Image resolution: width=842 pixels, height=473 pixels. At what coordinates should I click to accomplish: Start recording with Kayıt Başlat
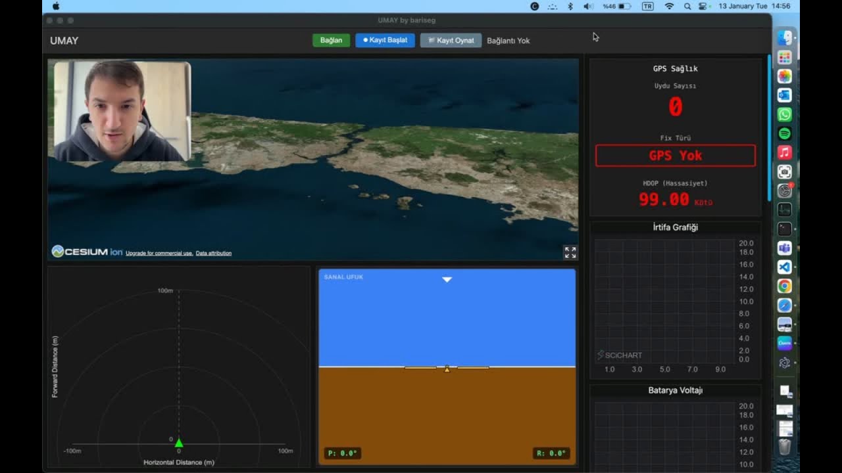point(385,40)
